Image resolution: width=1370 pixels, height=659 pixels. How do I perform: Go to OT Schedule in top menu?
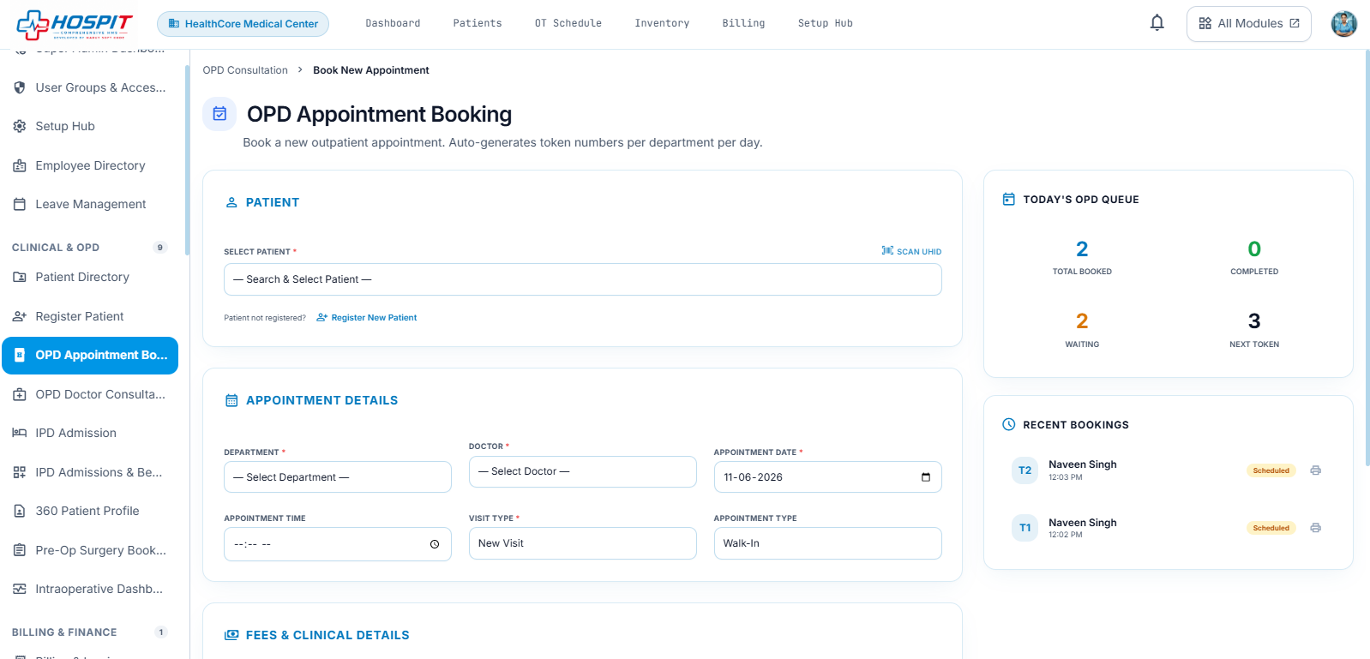point(568,23)
